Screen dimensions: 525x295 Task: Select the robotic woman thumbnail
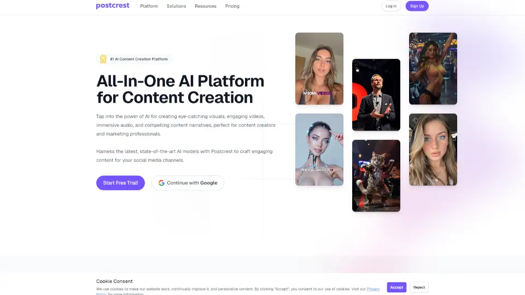[319, 150]
